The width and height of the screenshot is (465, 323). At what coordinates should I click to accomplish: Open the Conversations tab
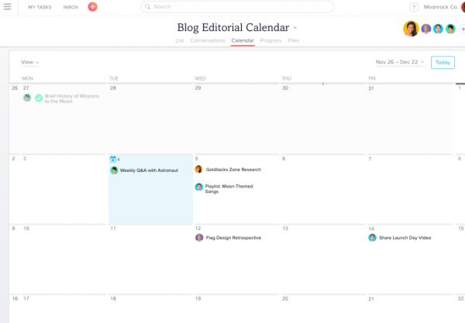(208, 40)
